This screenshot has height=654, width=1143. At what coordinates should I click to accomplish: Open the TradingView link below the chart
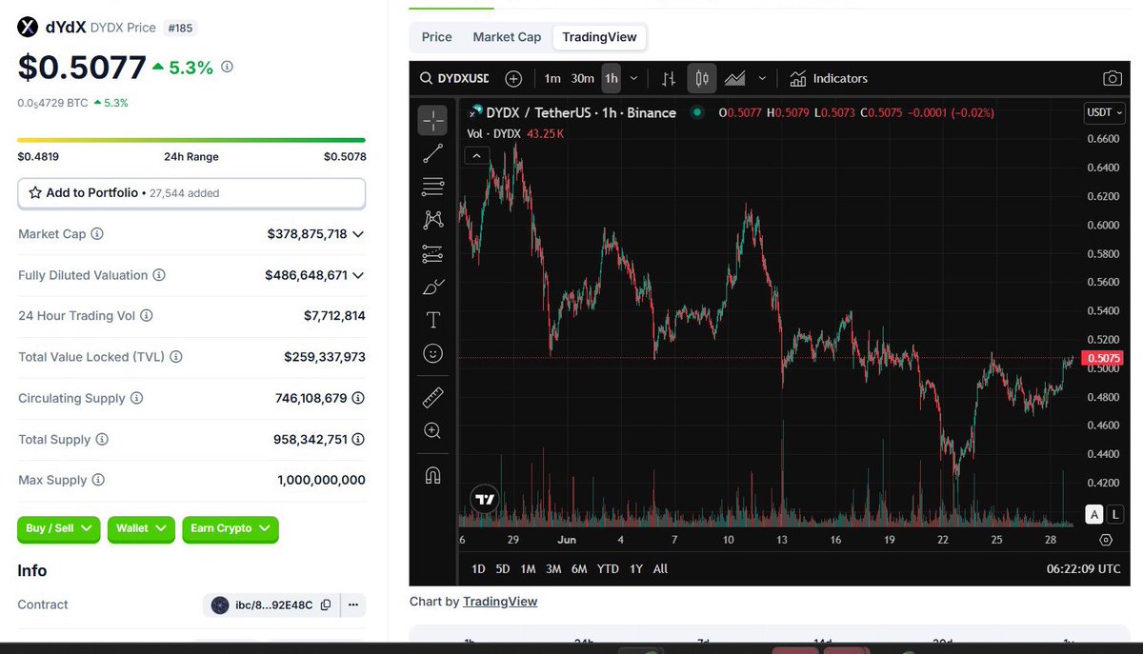point(500,602)
